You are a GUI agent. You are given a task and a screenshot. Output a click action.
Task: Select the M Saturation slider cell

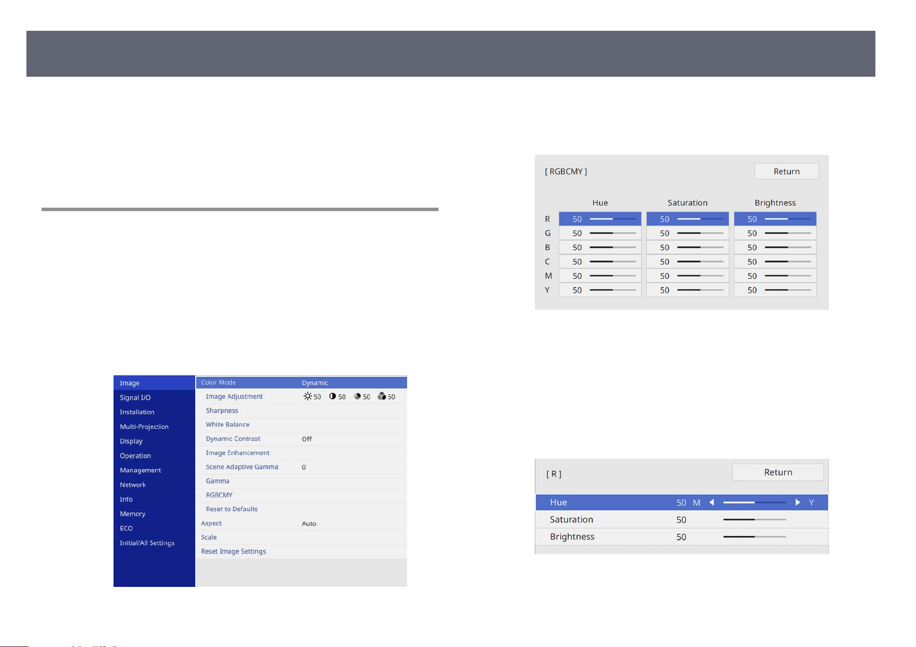tap(687, 276)
